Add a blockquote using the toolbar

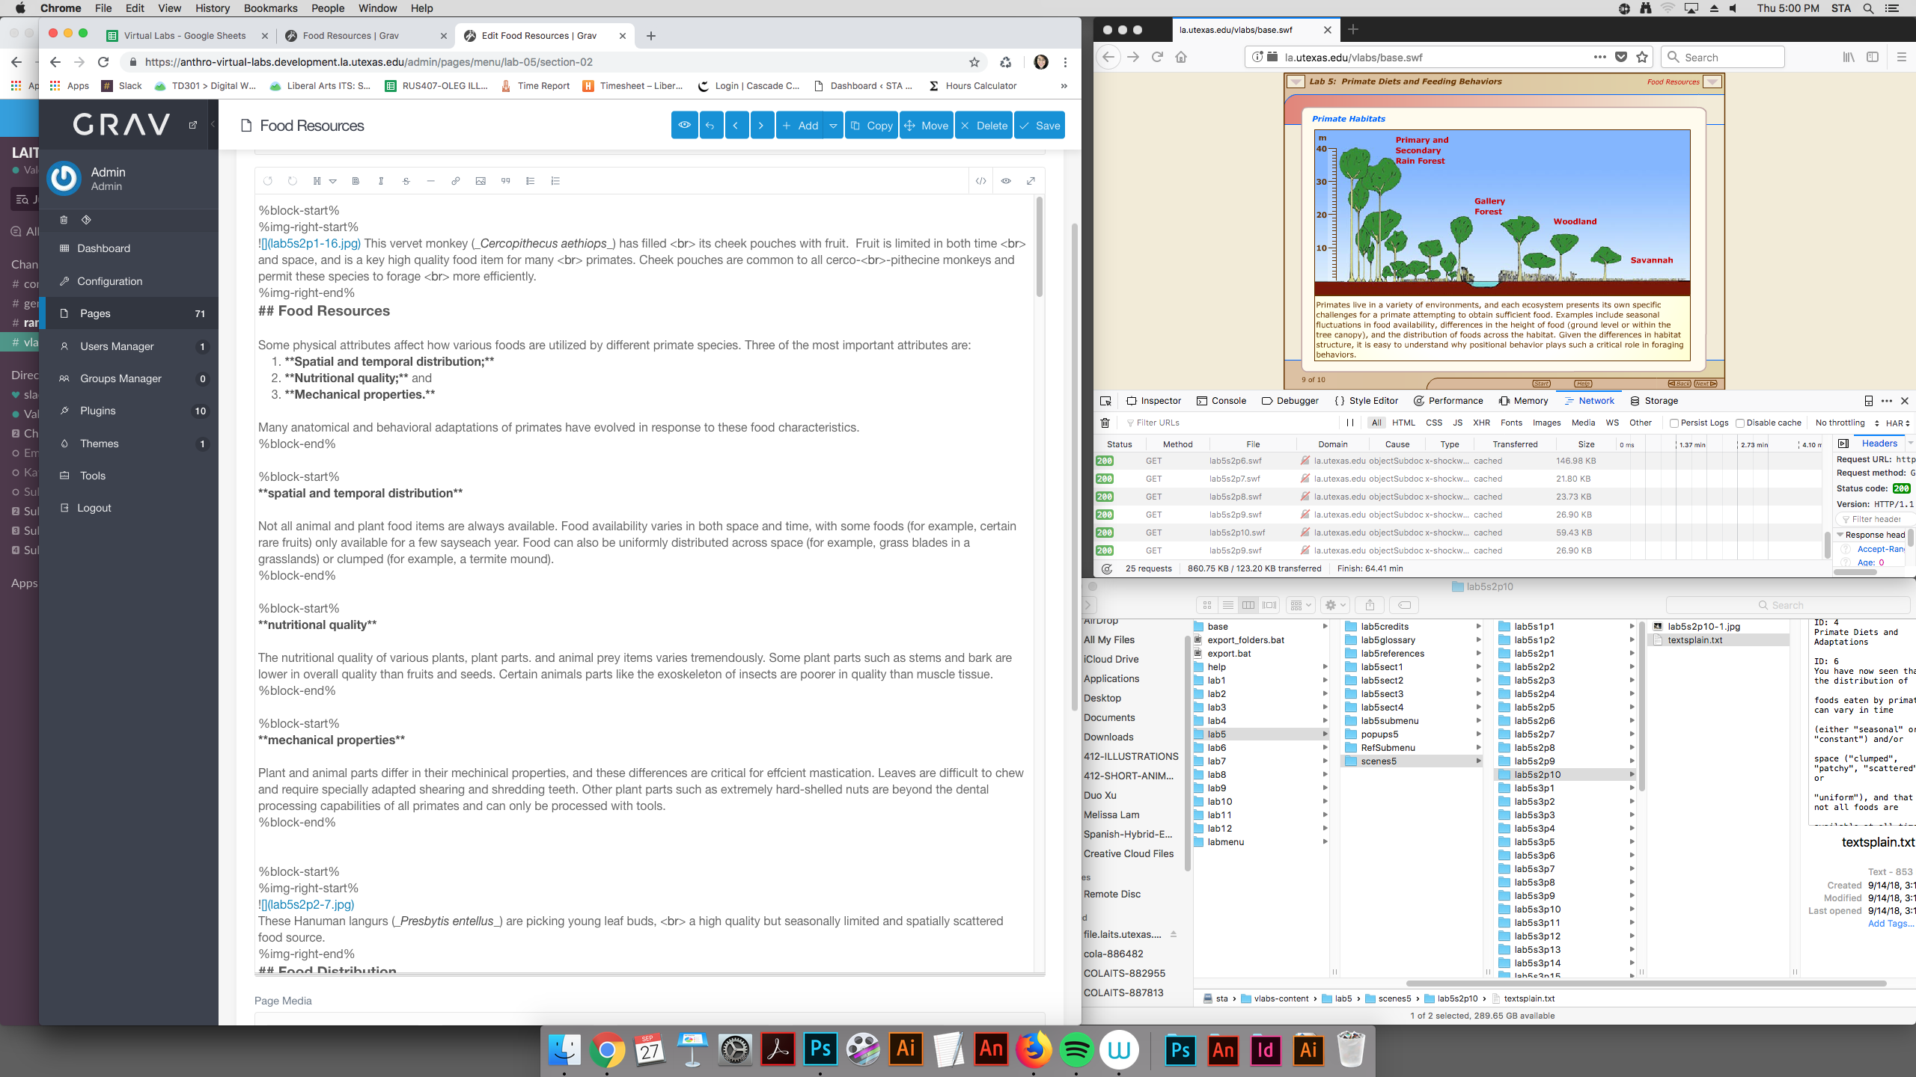505,181
